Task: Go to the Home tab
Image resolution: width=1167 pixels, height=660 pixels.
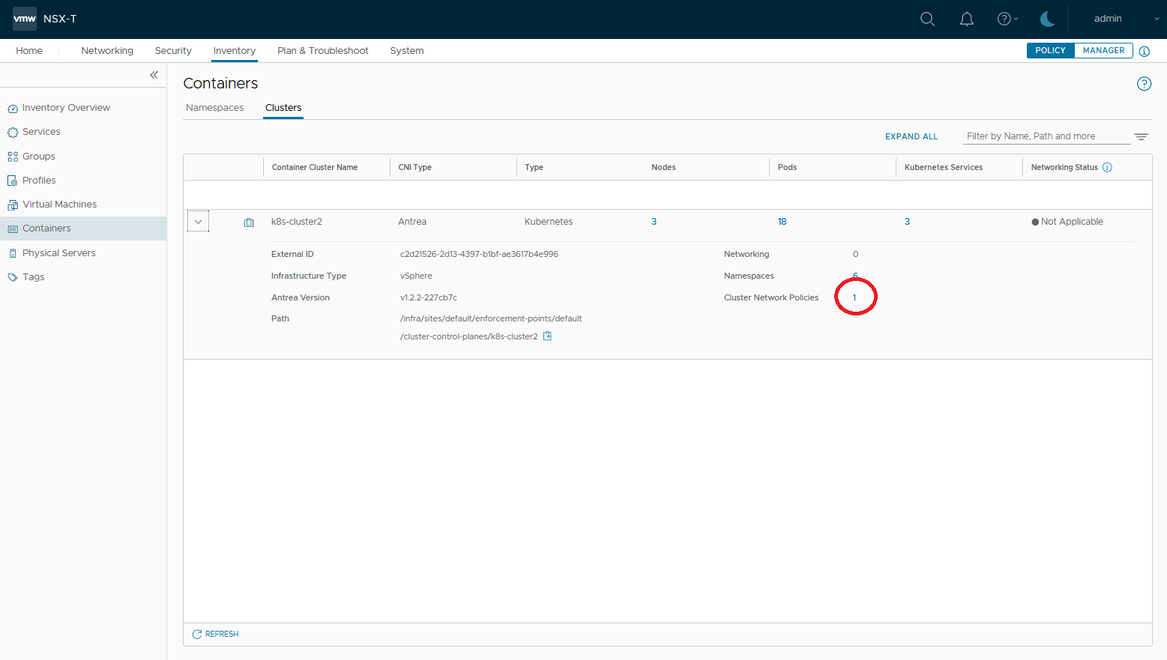Action: coord(29,51)
